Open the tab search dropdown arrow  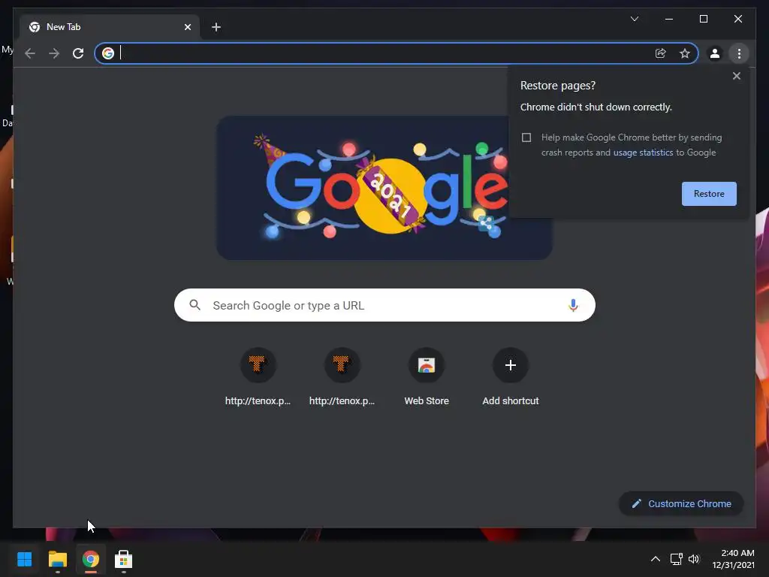pyautogui.click(x=635, y=19)
